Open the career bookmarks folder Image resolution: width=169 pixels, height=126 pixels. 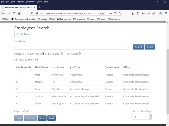91,19
